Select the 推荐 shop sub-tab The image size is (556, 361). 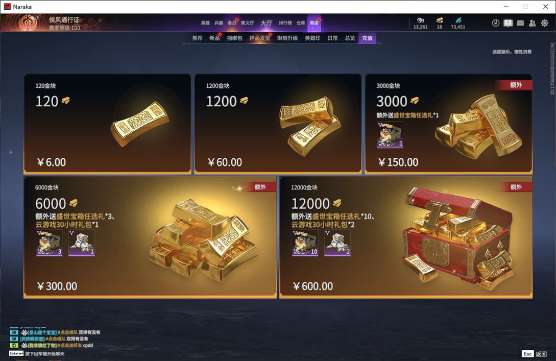click(x=197, y=38)
